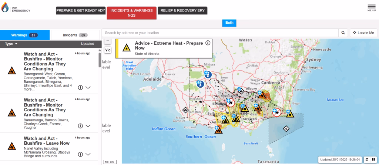379x165 pixels.
Task: Click the Vic map reset button
Action: tap(108, 50)
